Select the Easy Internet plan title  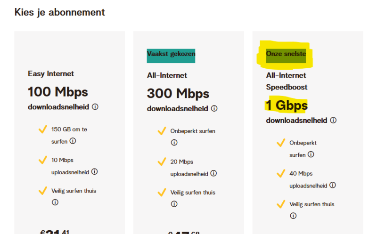51,73
